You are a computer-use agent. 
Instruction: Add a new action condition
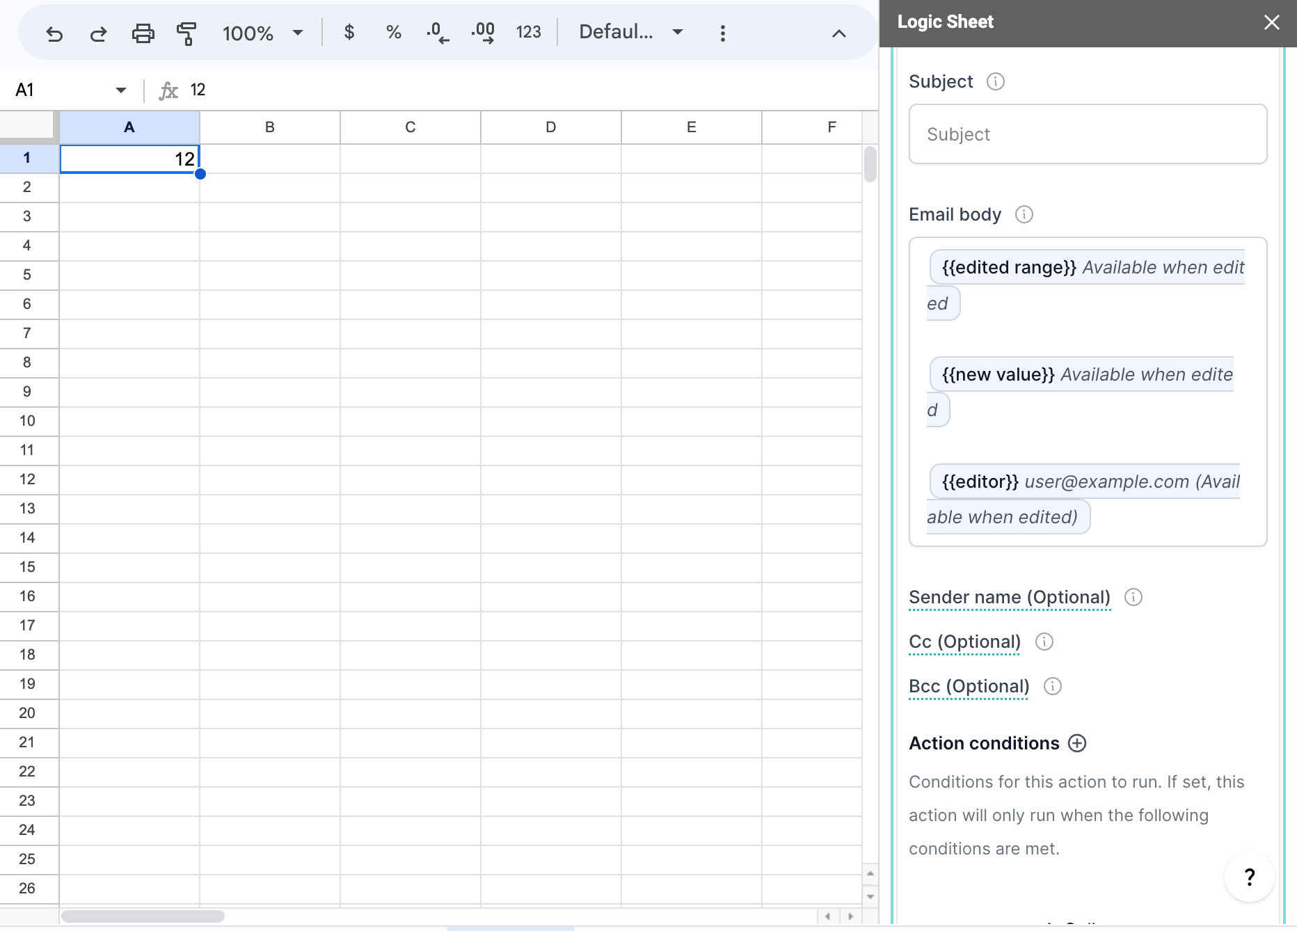[x=1076, y=743]
